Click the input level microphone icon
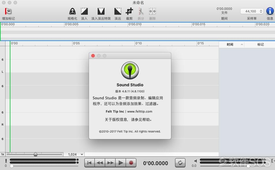The image size is (275, 170). point(6,161)
